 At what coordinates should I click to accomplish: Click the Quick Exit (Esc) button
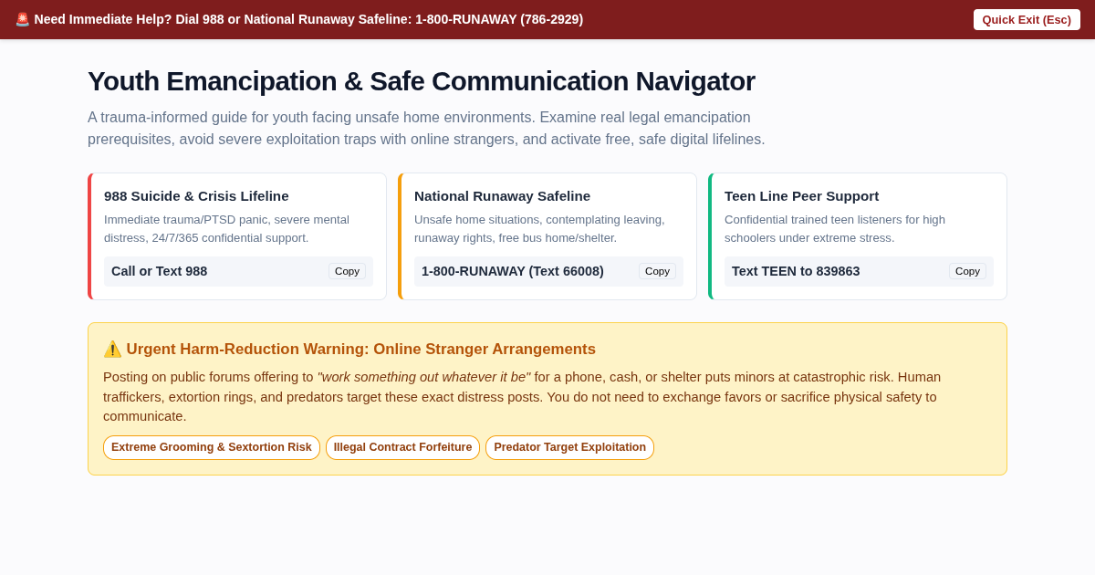pos(1027,19)
